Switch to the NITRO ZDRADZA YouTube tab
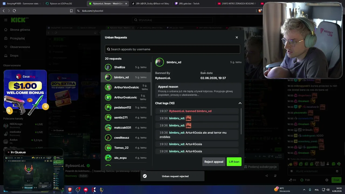 point(237,4)
